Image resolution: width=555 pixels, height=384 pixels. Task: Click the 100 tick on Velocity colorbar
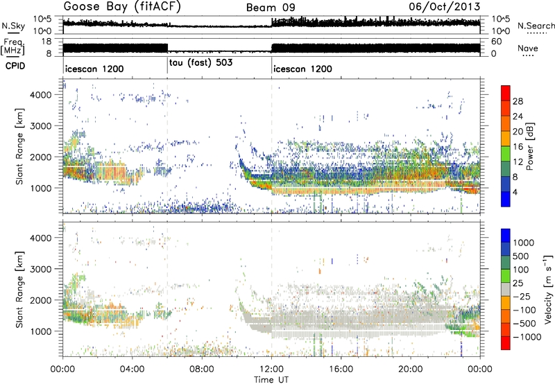[x=521, y=270]
